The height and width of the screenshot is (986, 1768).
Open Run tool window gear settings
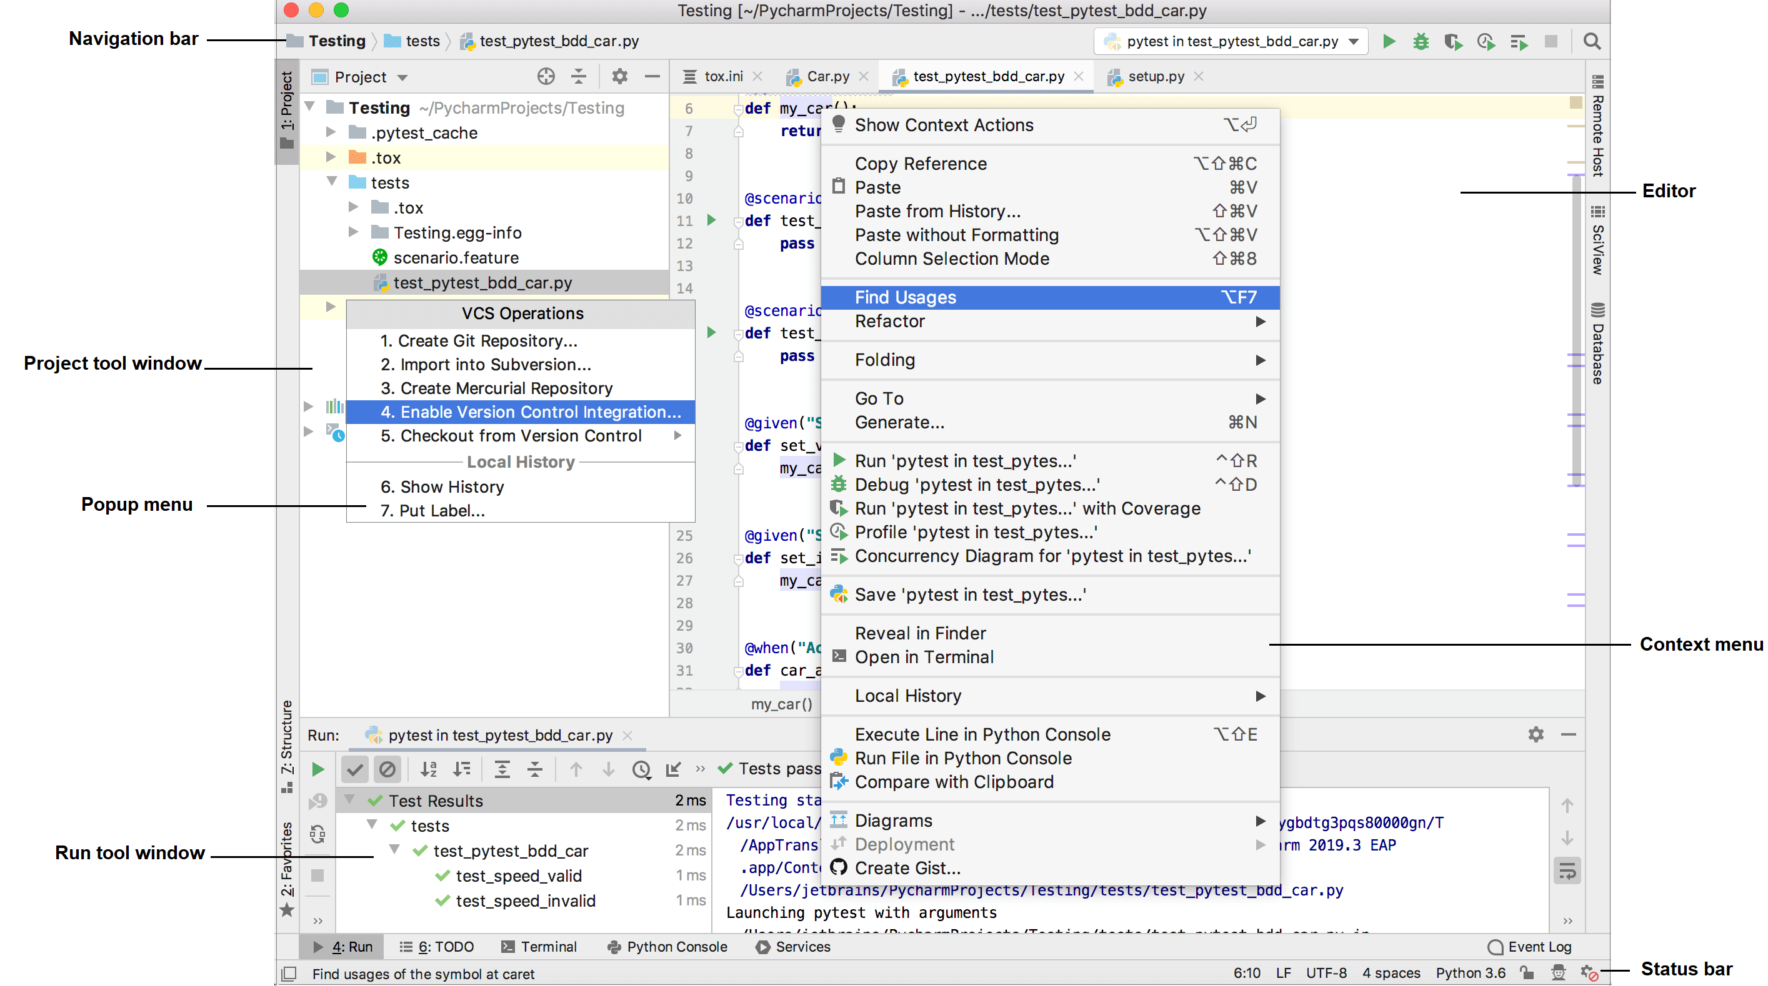1536,734
